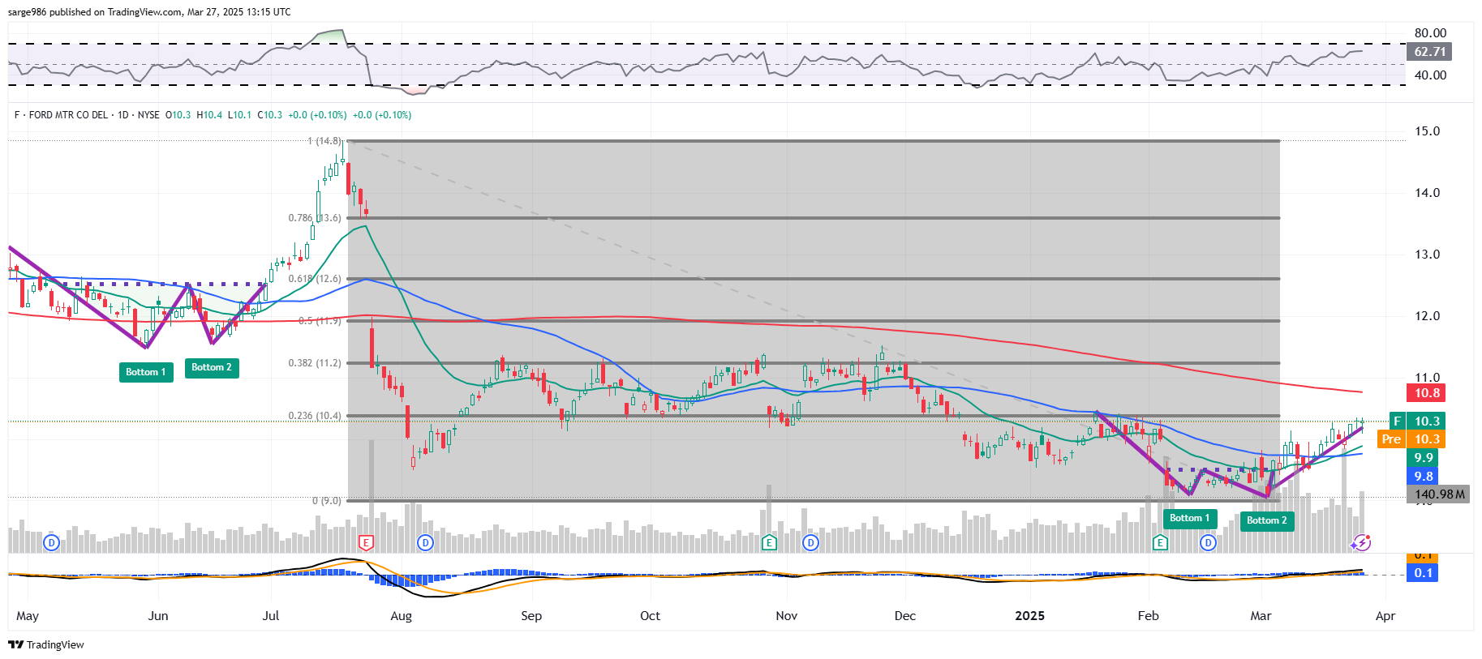Click the 140.98 M volume label
The height and width of the screenshot is (659, 1482).
(x=1439, y=494)
